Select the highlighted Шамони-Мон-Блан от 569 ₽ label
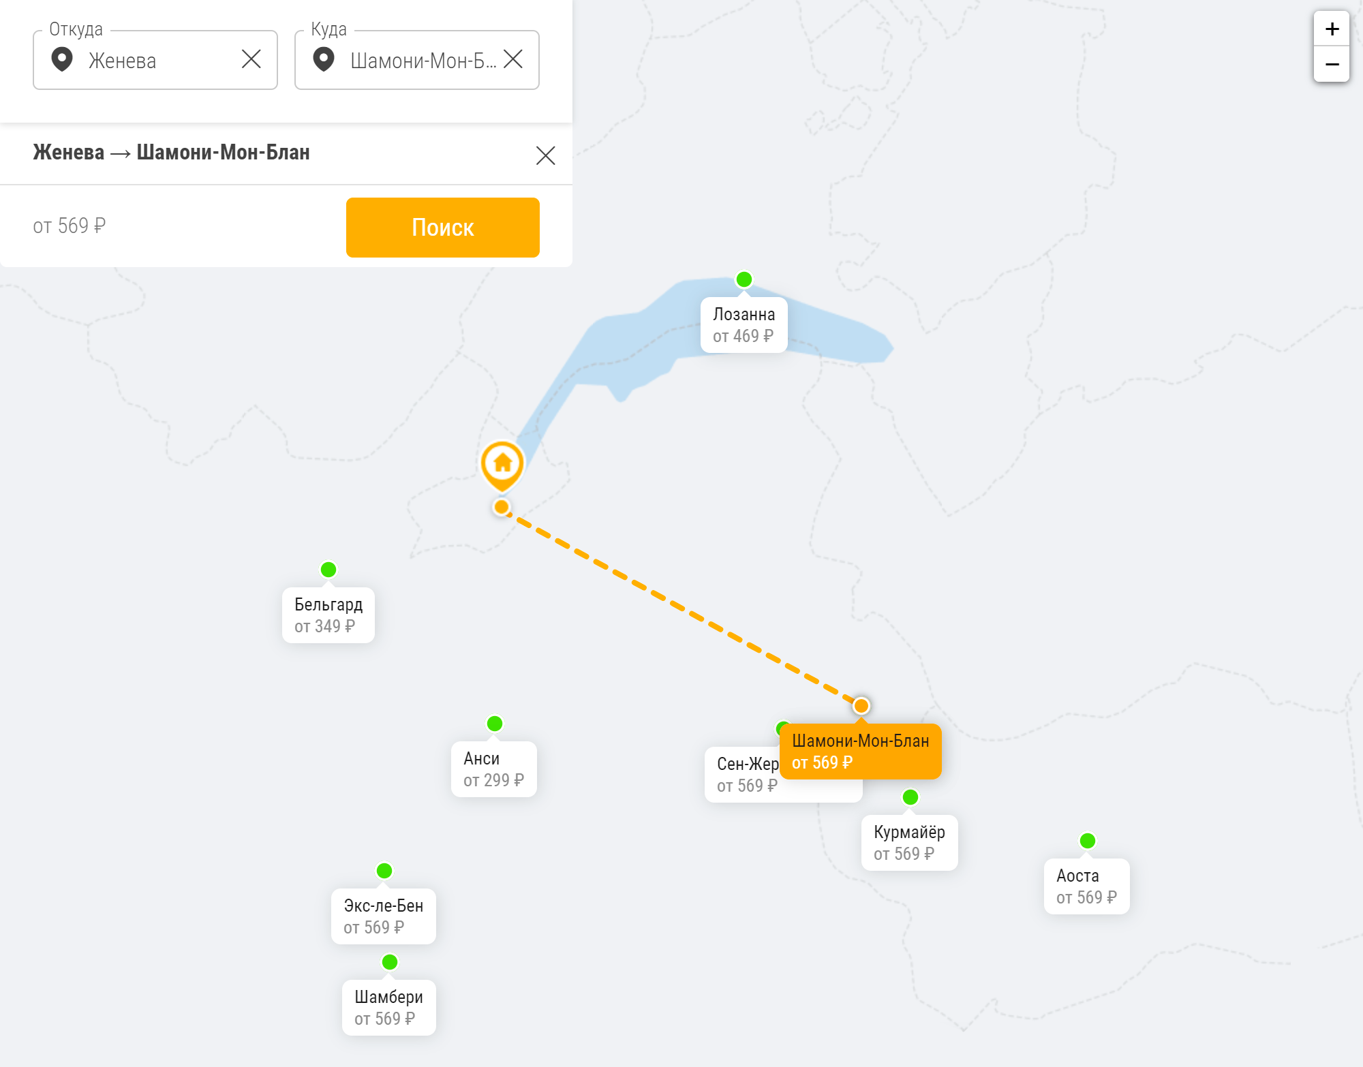Screen dimensions: 1363x1067 click(861, 752)
